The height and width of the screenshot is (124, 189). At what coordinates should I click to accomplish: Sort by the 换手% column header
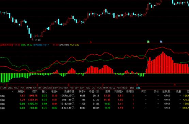(x=82, y=92)
